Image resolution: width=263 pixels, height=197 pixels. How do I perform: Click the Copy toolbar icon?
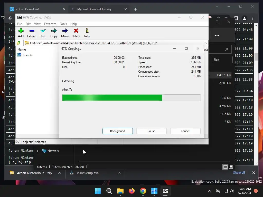click(x=54, y=33)
